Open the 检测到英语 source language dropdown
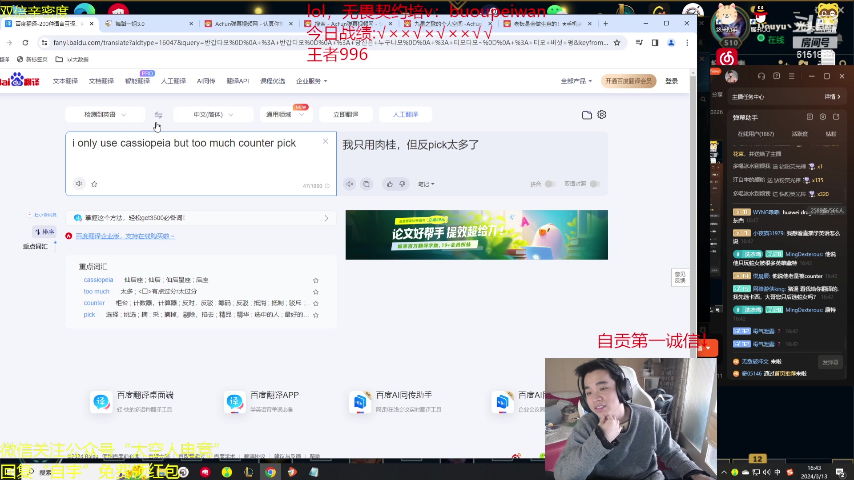The width and height of the screenshot is (854, 480). point(105,115)
